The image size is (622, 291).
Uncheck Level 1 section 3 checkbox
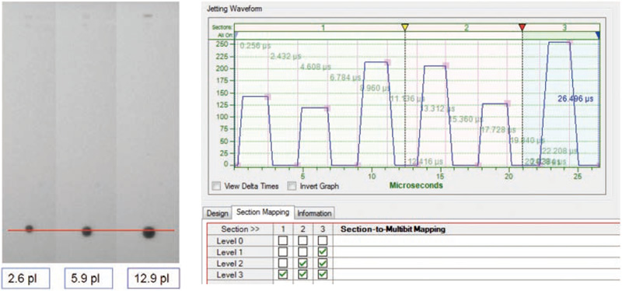click(x=323, y=251)
